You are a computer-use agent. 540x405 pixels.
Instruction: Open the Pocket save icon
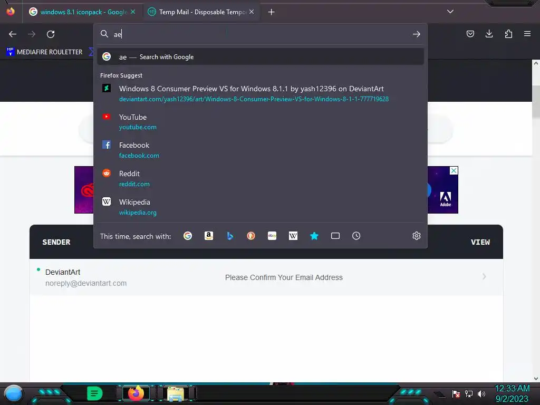[470, 34]
